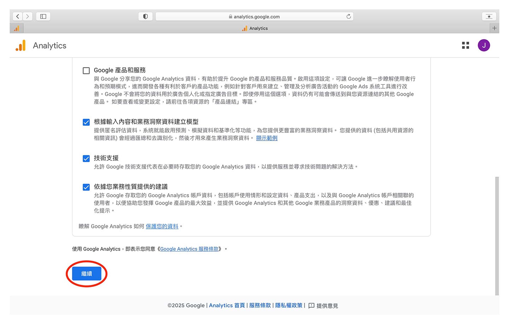Uncheck the 技術支援 checkbox
The height and width of the screenshot is (324, 509).
pyautogui.click(x=86, y=158)
